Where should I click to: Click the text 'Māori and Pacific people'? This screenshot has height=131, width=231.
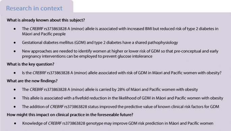click(44, 34)
